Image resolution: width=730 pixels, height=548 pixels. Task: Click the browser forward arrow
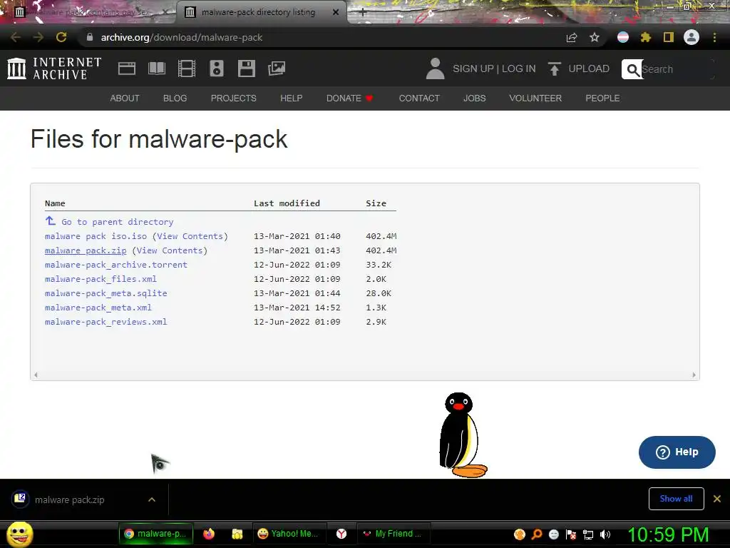coord(38,37)
